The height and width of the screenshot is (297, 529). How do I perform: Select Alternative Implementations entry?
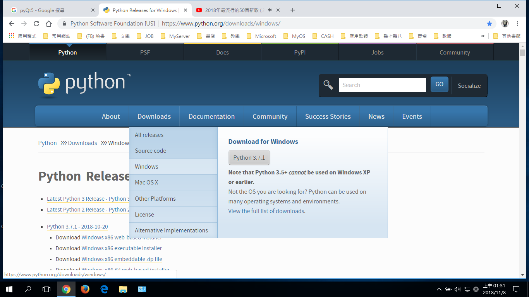[173, 230]
